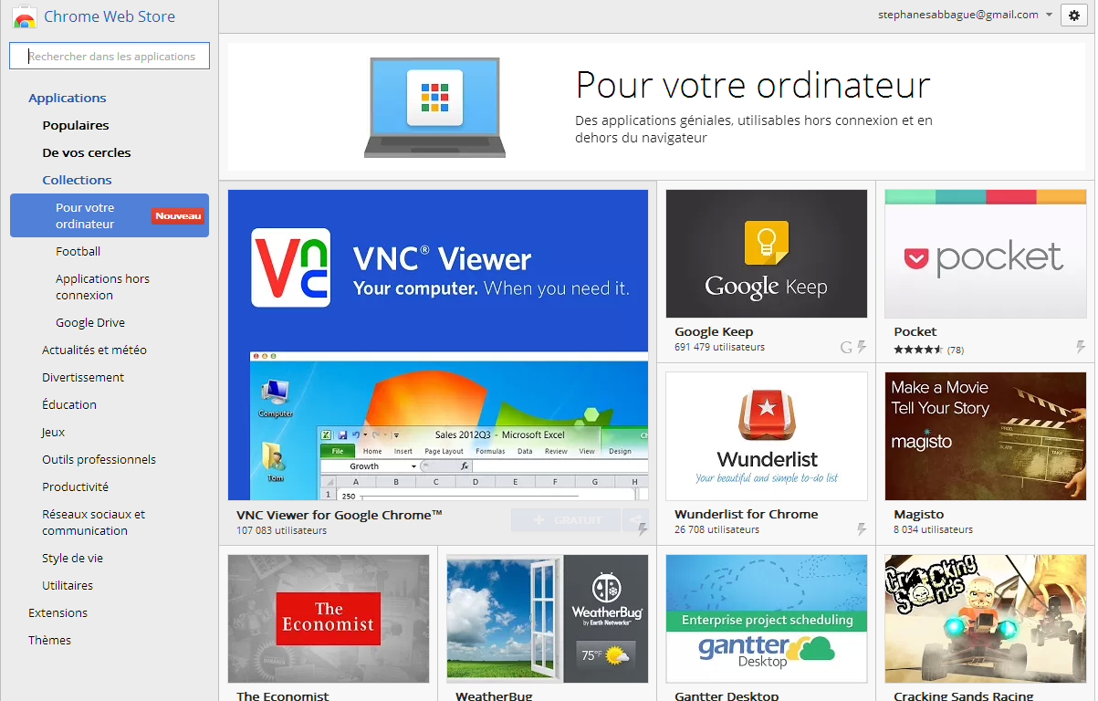
Task: Open the Extensions category
Action: 58,612
